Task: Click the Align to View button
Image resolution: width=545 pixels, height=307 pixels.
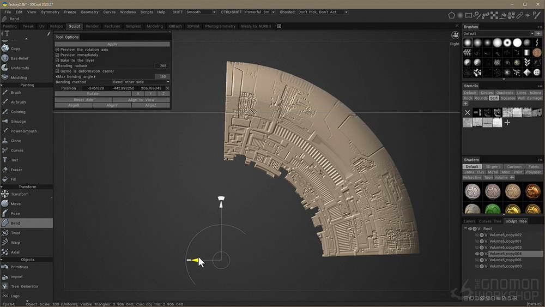Action: (141, 100)
